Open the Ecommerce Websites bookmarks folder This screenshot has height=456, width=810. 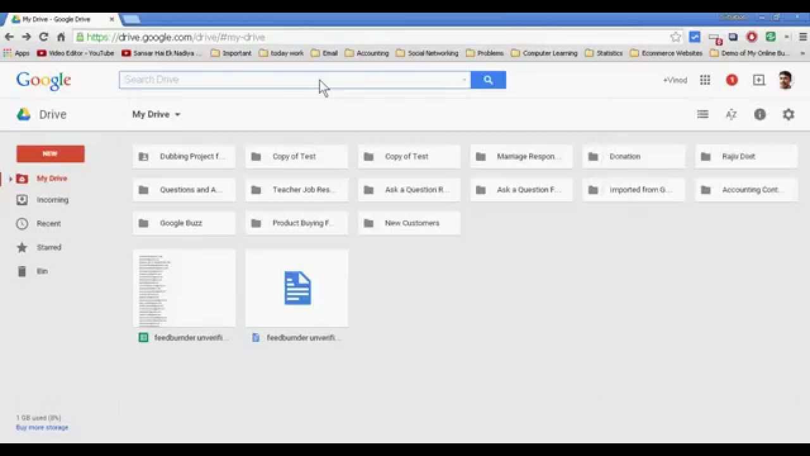[666, 53]
